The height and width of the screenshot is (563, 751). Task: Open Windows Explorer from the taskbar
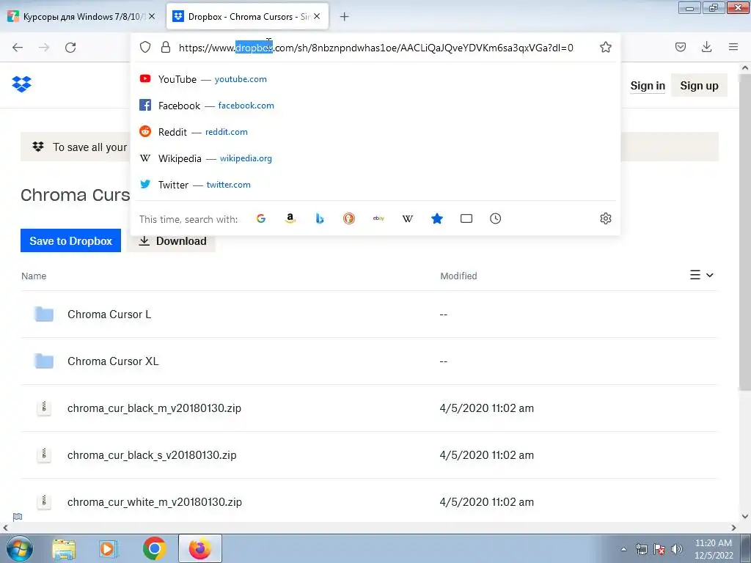[x=64, y=548]
